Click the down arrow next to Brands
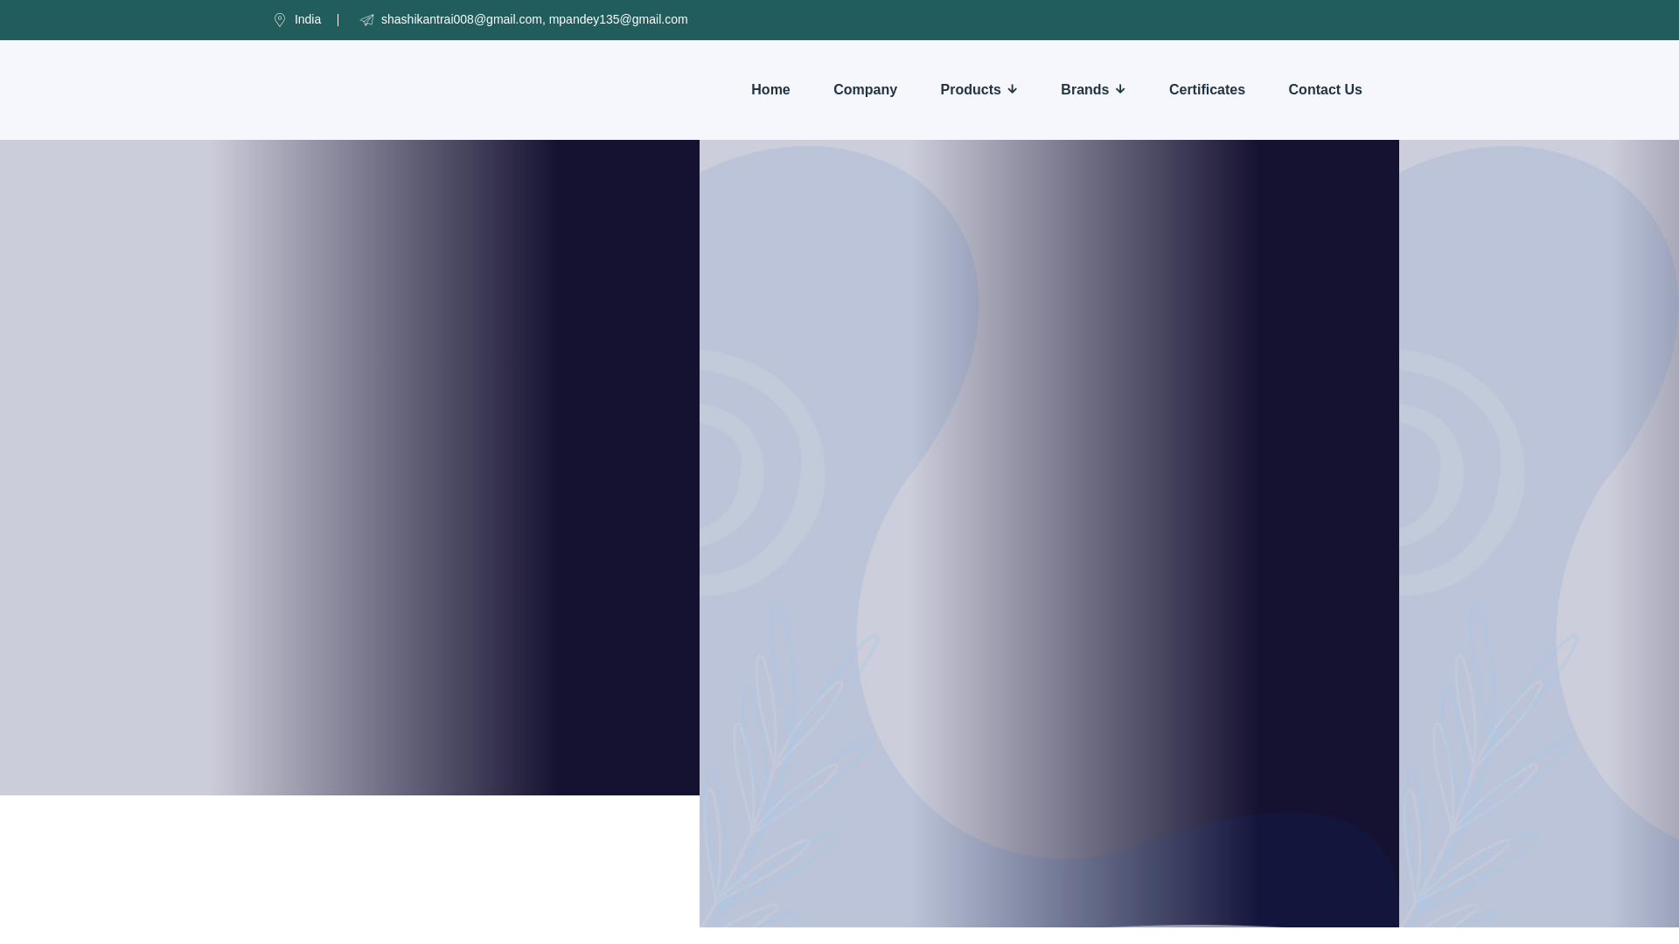 pos(1120,89)
